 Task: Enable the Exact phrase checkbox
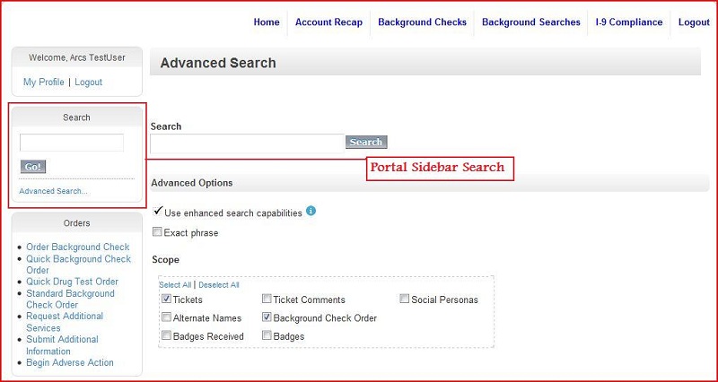157,232
